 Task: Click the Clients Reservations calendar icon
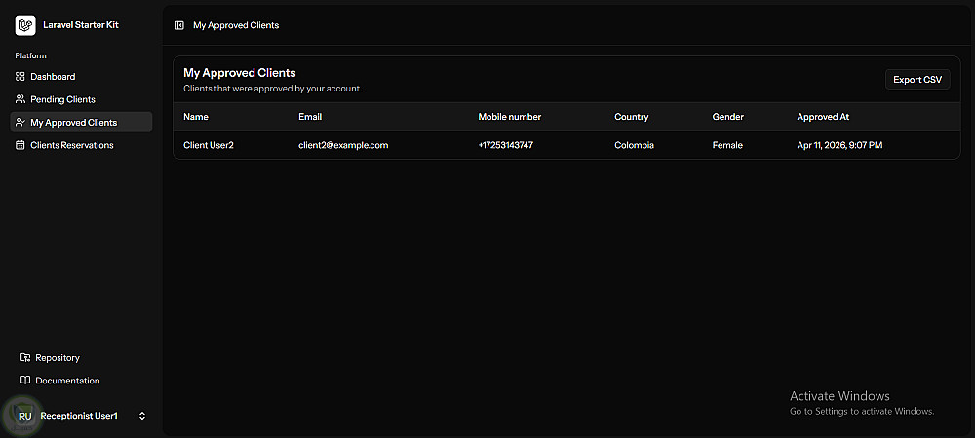coord(20,145)
